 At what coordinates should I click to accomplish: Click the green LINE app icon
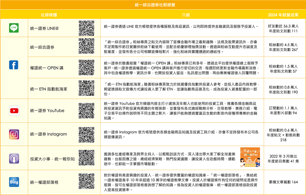coord(14,28)
